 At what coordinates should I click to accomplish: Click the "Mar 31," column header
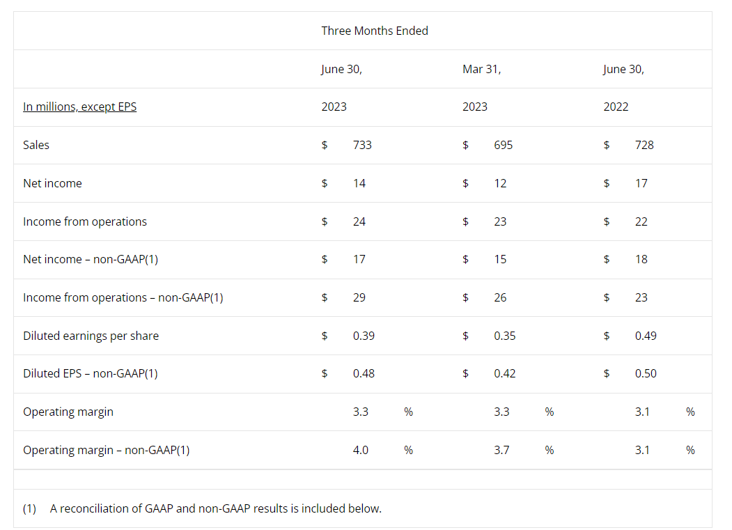click(481, 69)
